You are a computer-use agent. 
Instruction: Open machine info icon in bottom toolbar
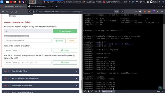[x=99, y=91]
